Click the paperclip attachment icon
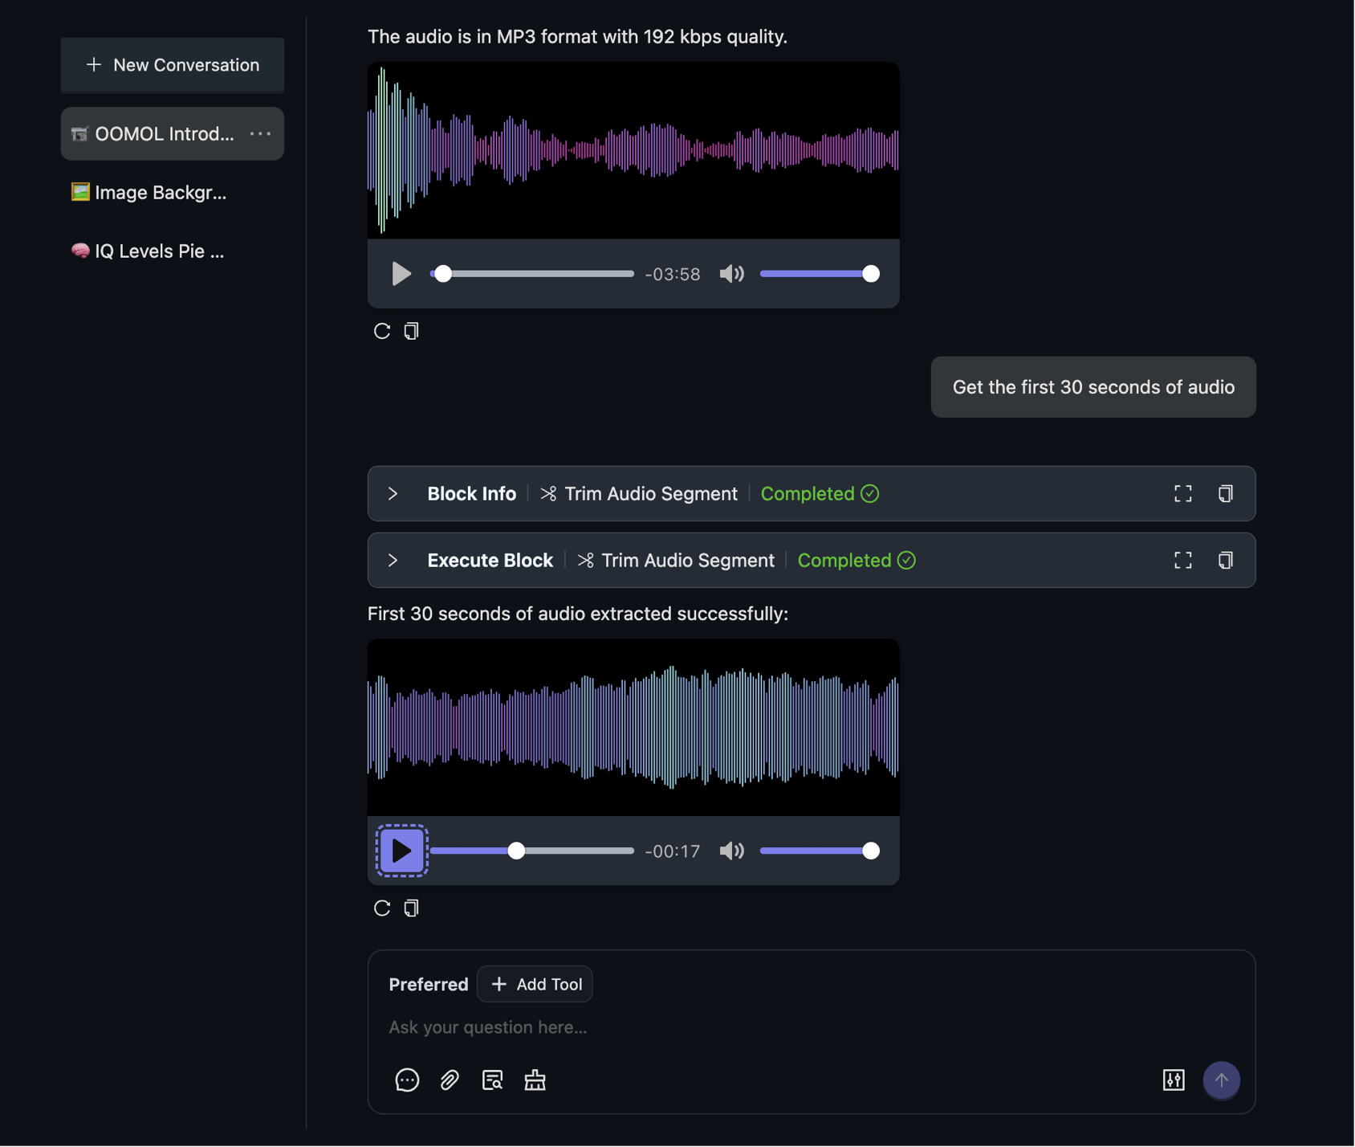This screenshot has height=1147, width=1355. [450, 1080]
